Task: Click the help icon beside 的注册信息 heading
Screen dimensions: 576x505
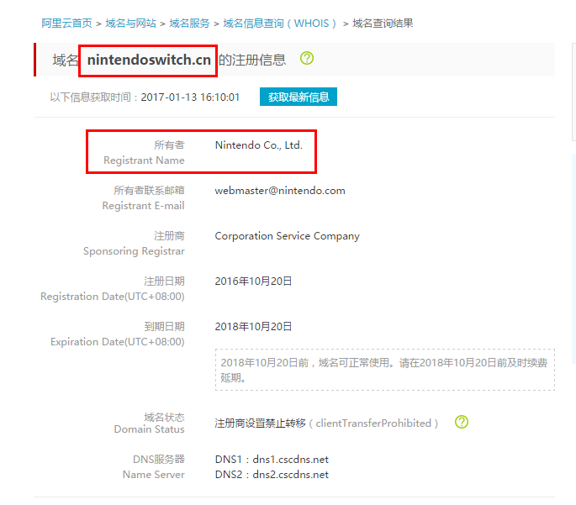Action: (x=307, y=58)
